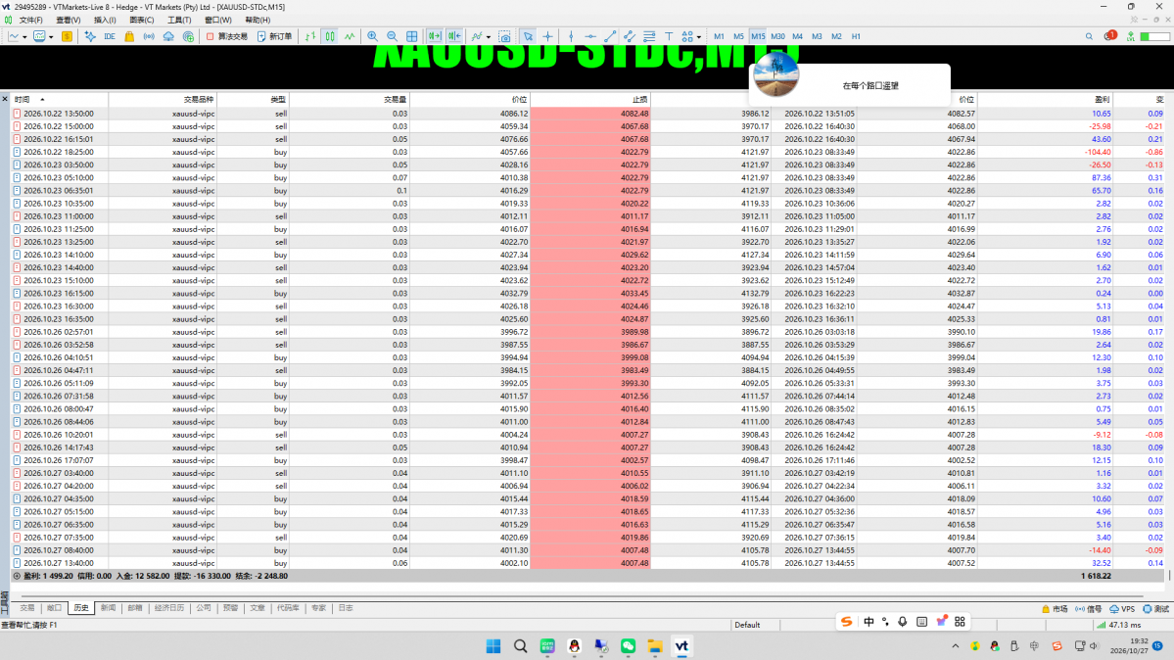Screen dimensions: 1174x660
Task: Select the vertical line drawing tool
Action: tap(571, 36)
